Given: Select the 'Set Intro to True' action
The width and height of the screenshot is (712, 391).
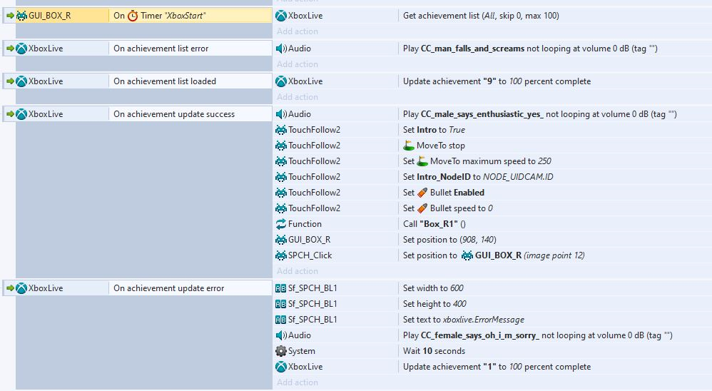Looking at the screenshot, I should [434, 130].
